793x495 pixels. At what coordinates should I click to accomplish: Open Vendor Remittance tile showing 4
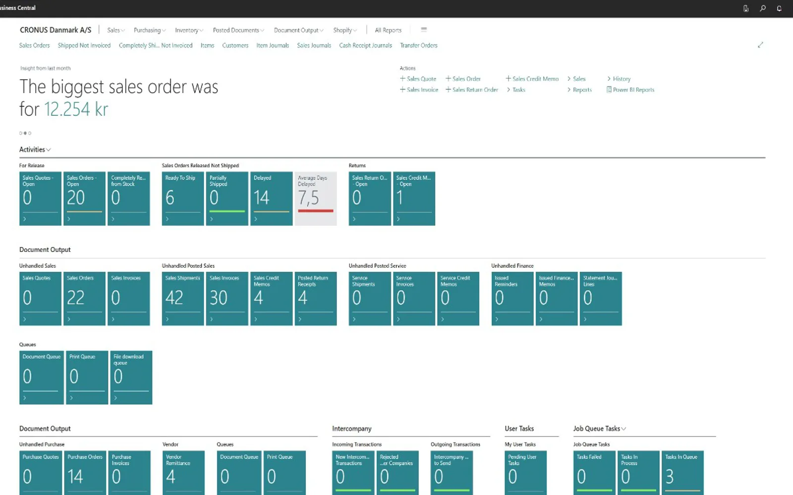pos(183,473)
